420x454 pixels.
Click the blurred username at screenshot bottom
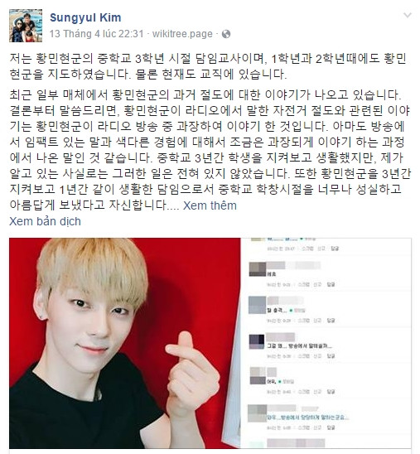(296, 443)
